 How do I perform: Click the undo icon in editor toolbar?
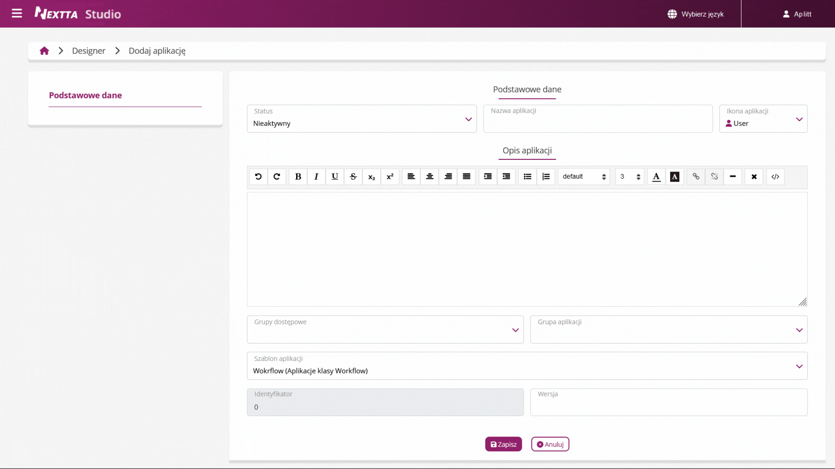[258, 177]
